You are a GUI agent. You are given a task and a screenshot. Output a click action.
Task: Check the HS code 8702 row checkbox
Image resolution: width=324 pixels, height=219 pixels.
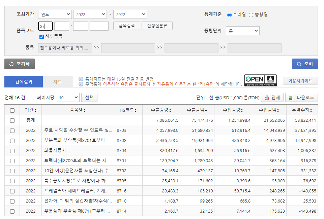click(12, 171)
